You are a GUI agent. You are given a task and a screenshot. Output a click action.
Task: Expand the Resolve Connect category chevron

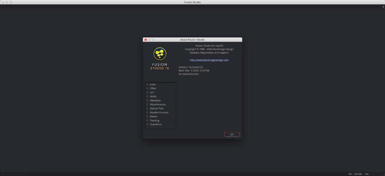coord(147,112)
